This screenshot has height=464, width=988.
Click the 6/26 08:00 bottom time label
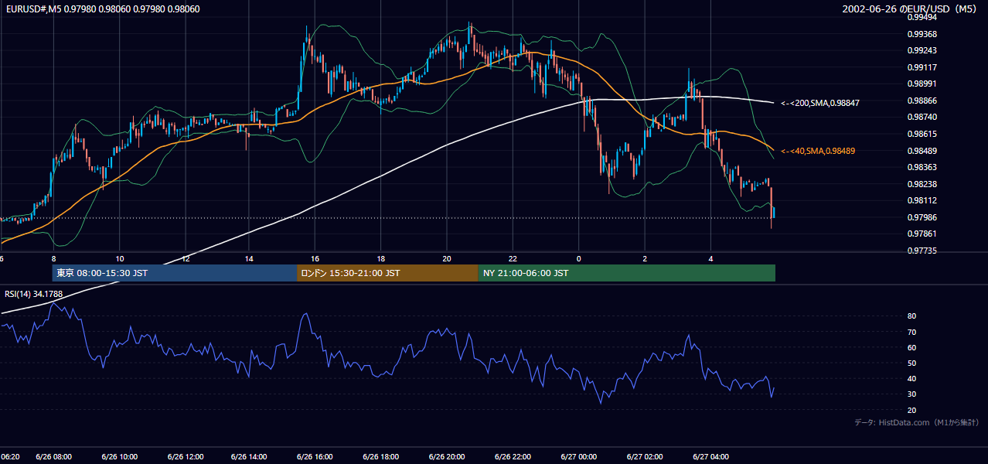[53, 457]
